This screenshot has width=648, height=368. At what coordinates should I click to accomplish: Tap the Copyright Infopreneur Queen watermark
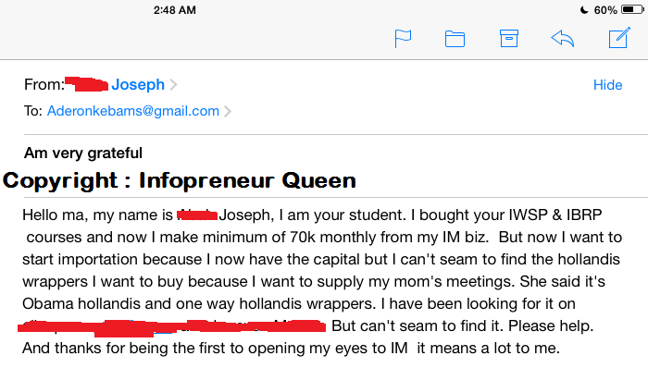click(x=180, y=180)
